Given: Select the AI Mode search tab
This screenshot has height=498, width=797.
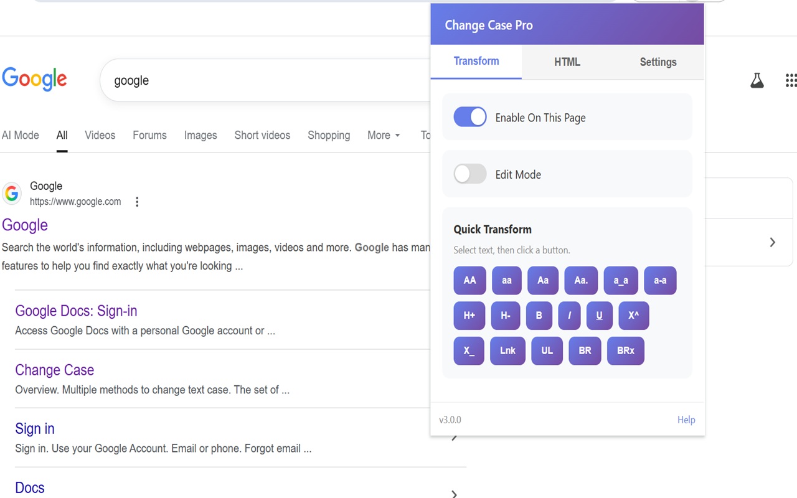Looking at the screenshot, I should (x=21, y=135).
